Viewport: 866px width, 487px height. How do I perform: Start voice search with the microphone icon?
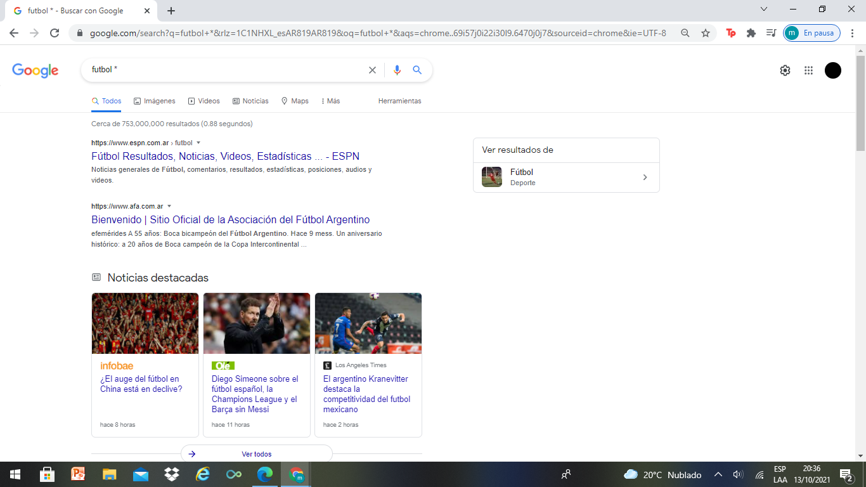(x=397, y=70)
